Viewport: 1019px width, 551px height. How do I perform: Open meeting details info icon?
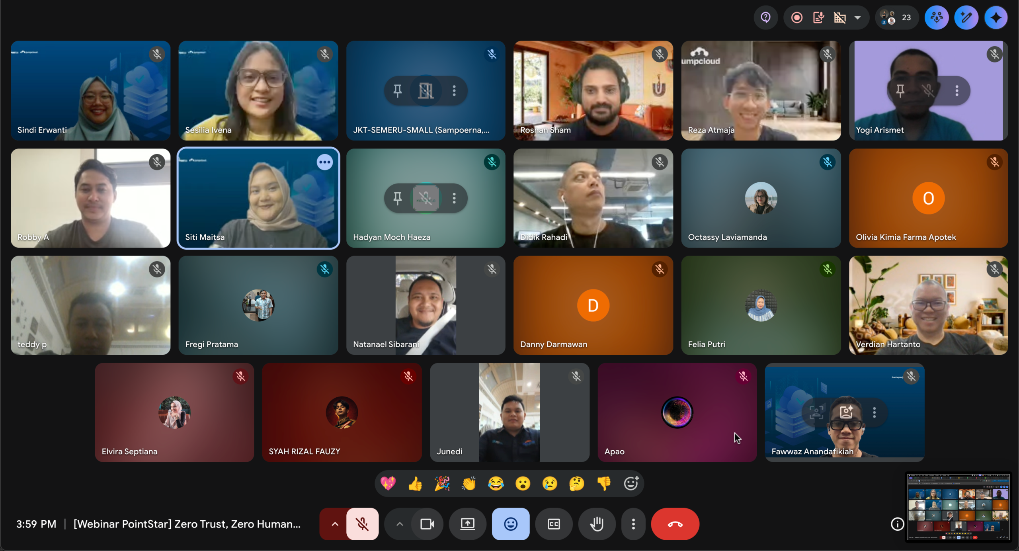(897, 524)
